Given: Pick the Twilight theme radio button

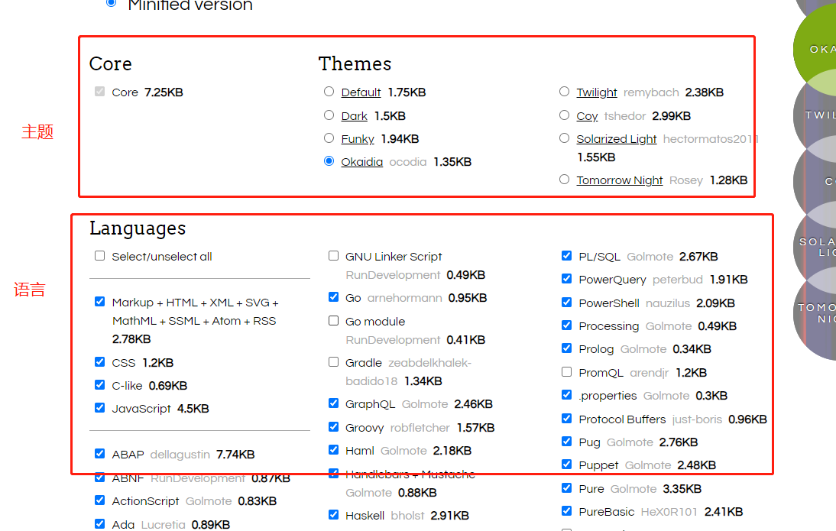Looking at the screenshot, I should click(x=564, y=92).
